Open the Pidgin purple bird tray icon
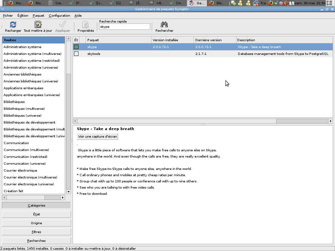This screenshot has width=335, height=251. click(281, 3)
